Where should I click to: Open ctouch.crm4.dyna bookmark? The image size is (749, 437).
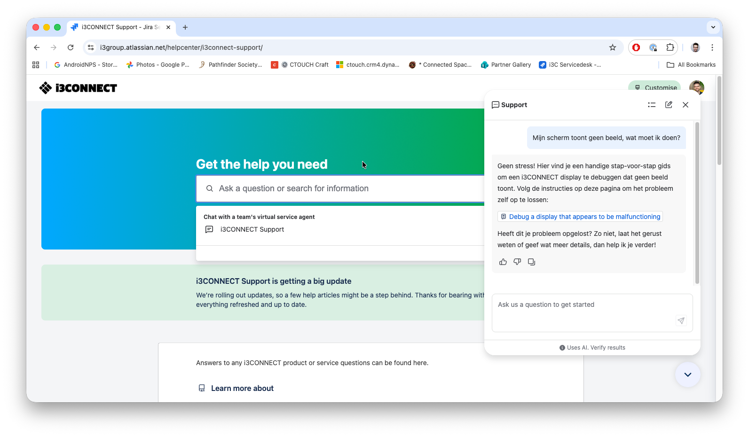pos(368,65)
